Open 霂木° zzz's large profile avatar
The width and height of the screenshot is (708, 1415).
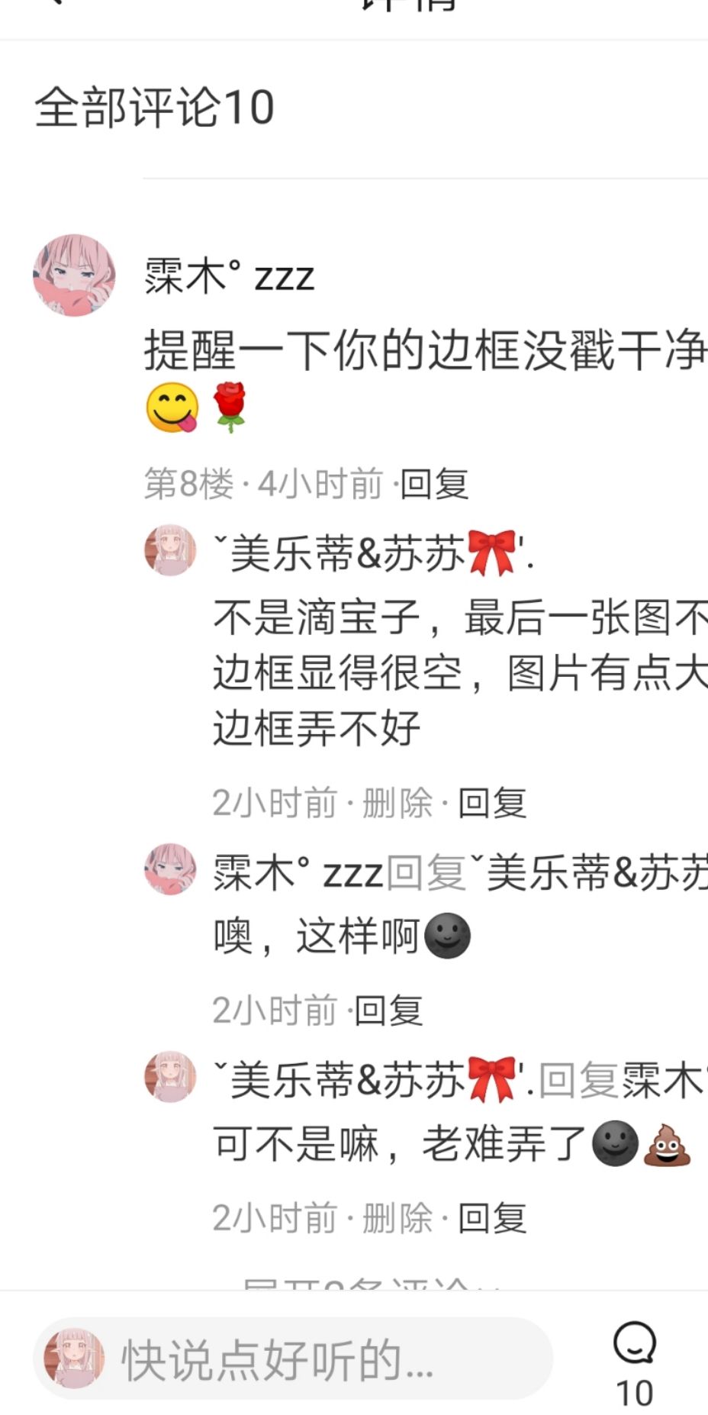[x=74, y=276]
